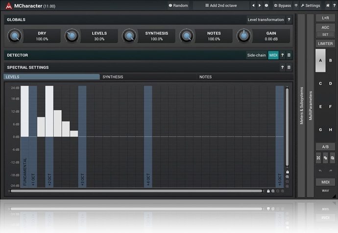Toggle the Bypass button
Screen dimensions: 338x233
tap(282, 6)
